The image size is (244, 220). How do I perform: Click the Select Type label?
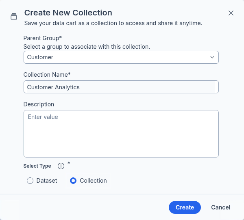[x=37, y=166]
